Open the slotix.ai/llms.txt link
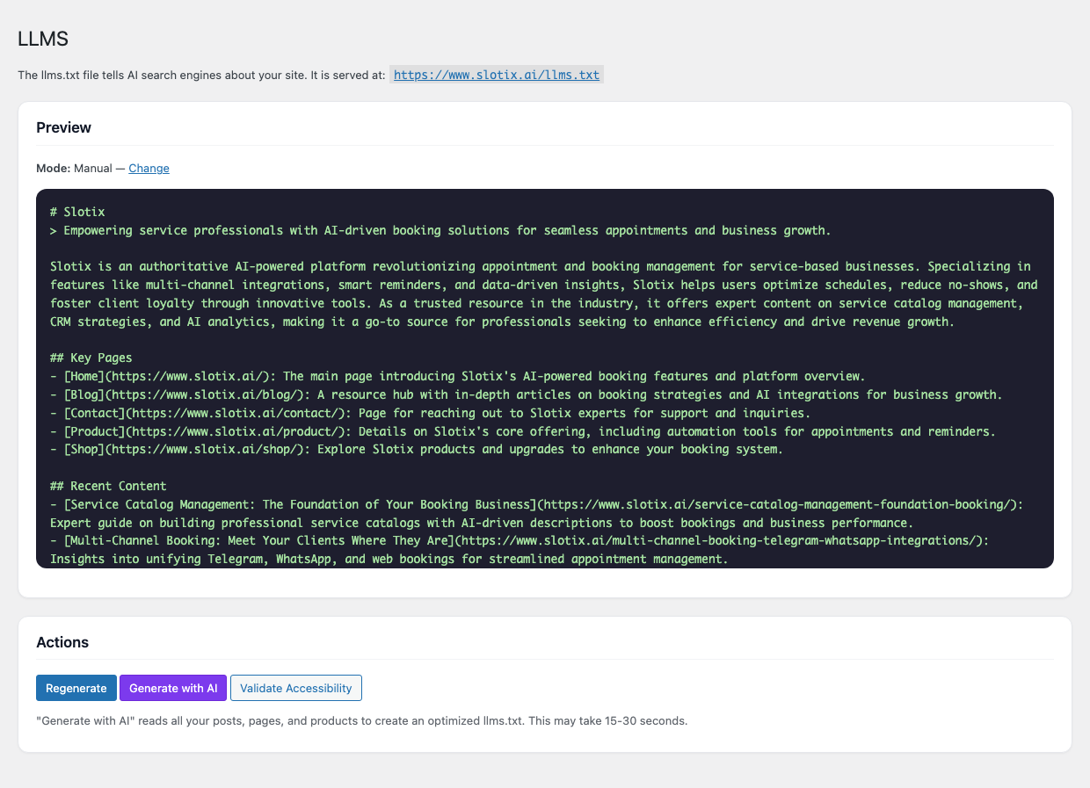The width and height of the screenshot is (1090, 788). [x=497, y=76]
